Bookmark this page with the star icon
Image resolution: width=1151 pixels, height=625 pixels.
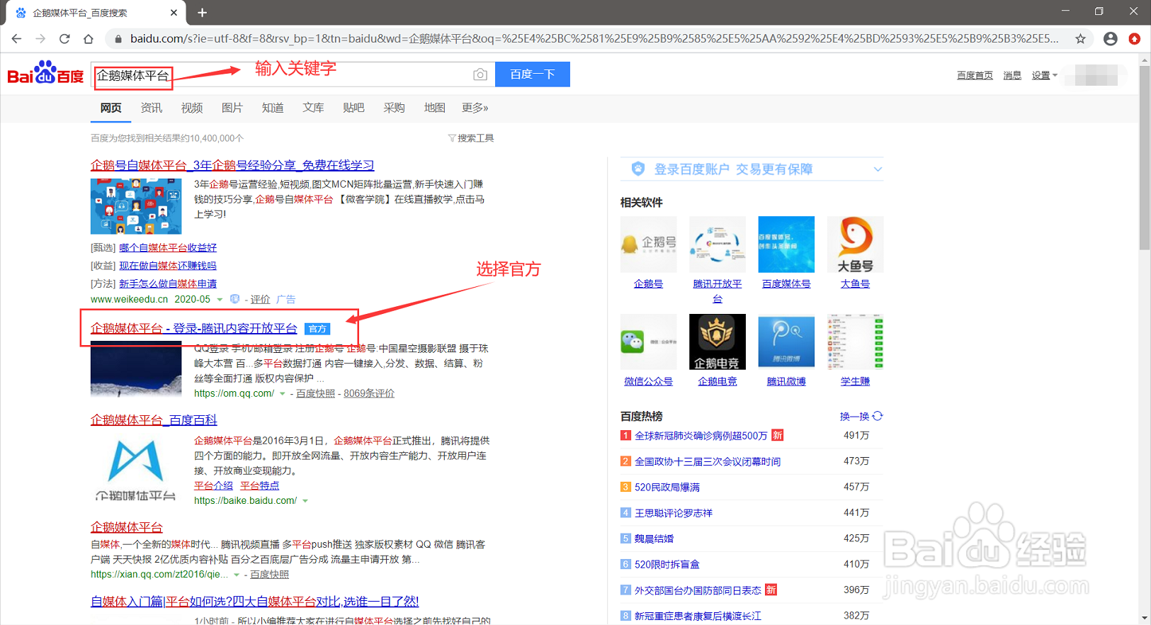(x=1080, y=39)
